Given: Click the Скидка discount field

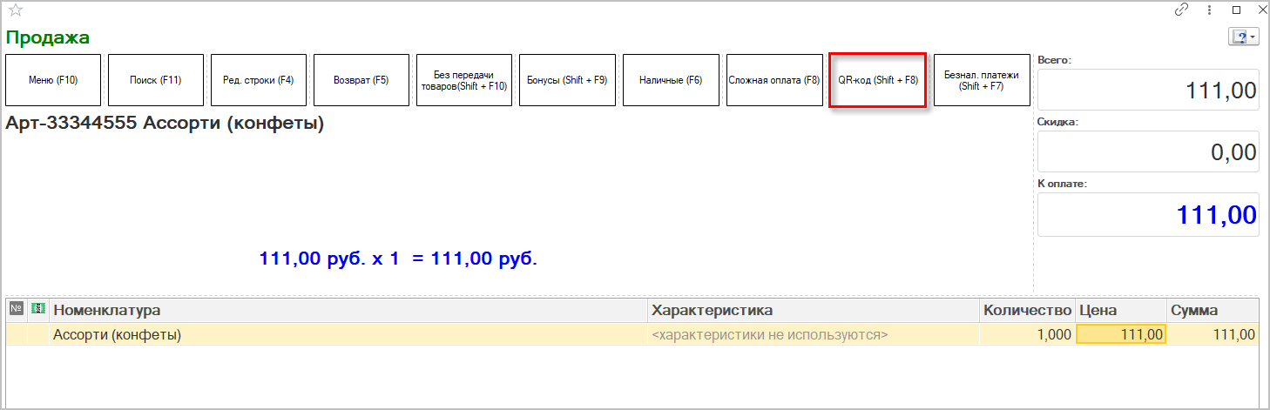Looking at the screenshot, I should coord(1148,151).
